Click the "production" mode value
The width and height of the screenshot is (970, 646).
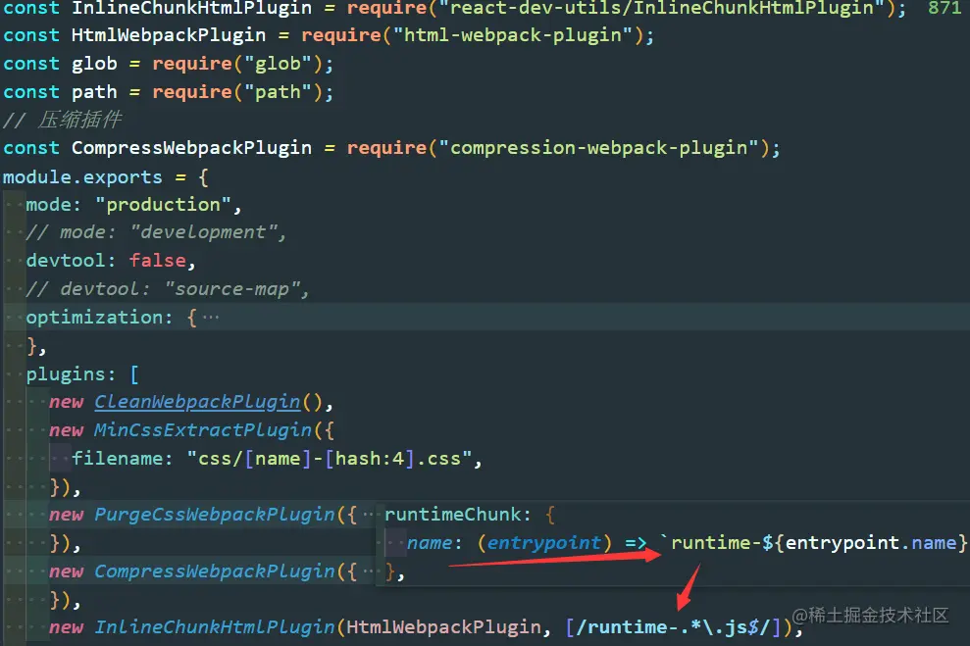(x=164, y=205)
